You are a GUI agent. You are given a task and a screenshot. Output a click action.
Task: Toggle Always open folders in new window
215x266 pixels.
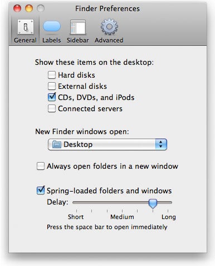41,166
